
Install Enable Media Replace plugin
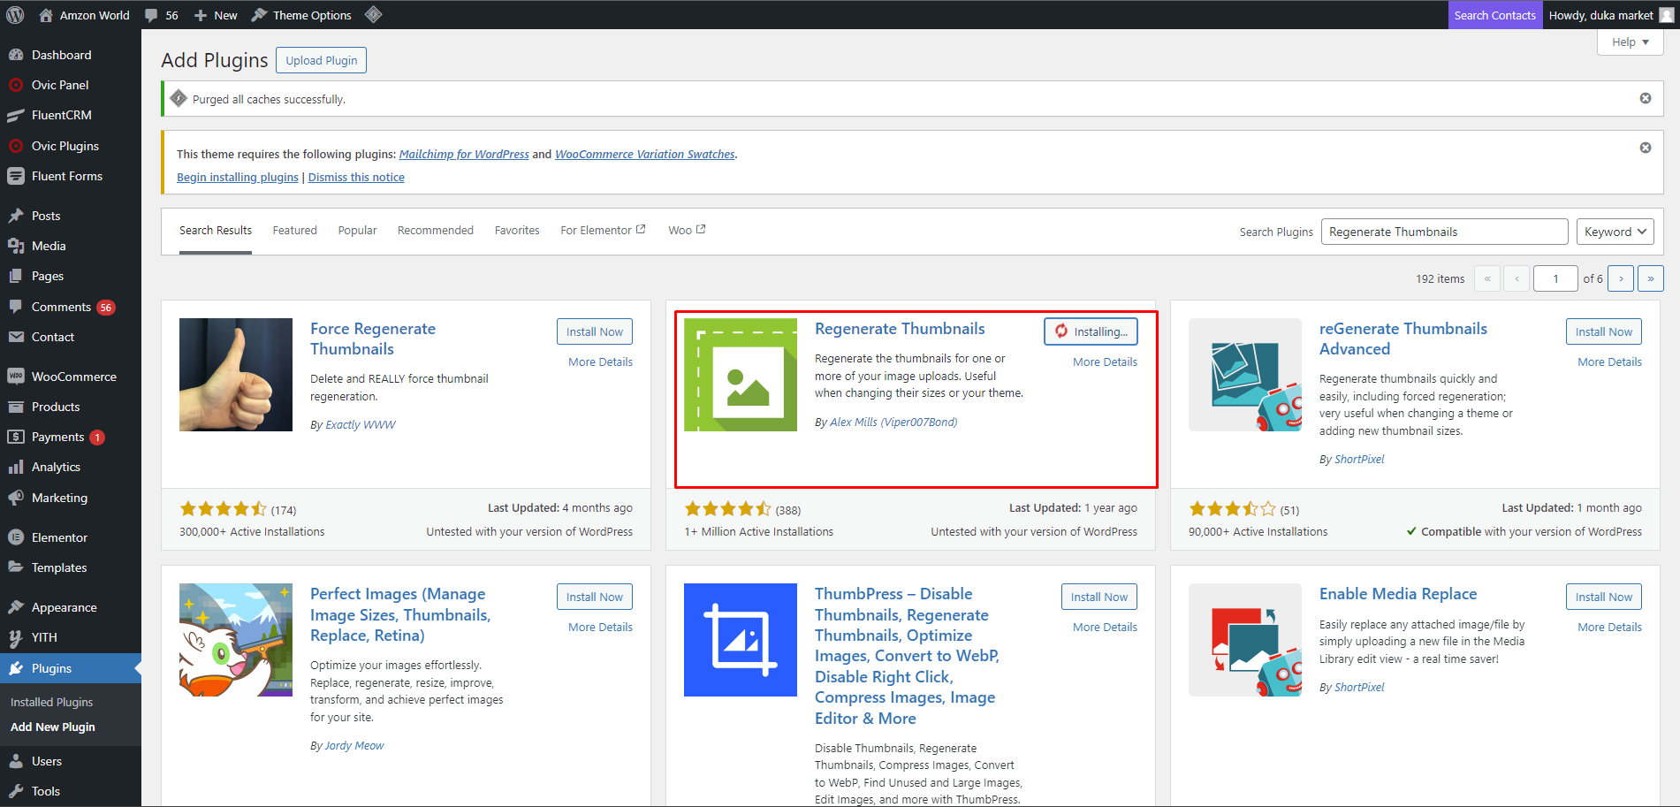[1604, 597]
